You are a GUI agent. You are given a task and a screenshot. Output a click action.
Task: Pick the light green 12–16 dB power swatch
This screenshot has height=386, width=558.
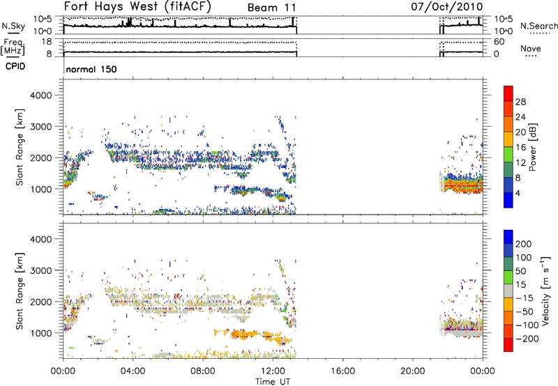508,154
